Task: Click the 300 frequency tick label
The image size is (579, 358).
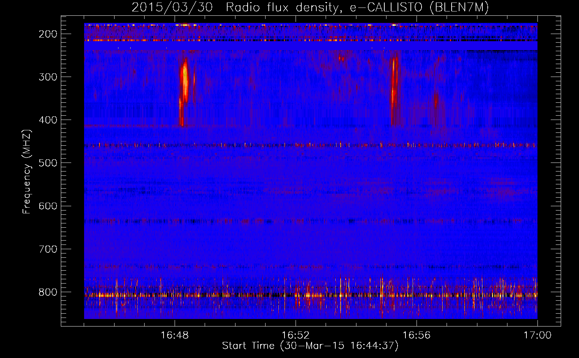Action: (48, 77)
